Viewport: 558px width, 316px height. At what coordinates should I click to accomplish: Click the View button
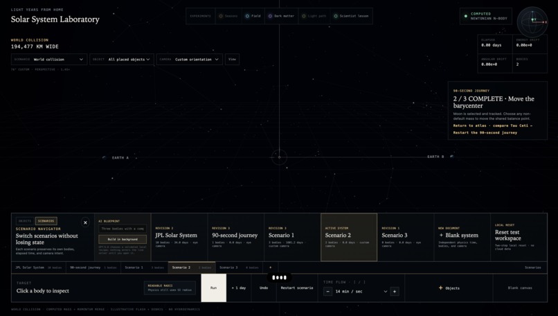[x=233, y=60]
